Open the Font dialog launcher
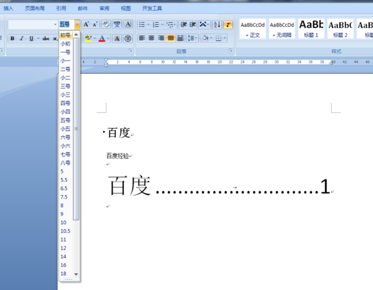The image size is (373, 290). pos(131,50)
